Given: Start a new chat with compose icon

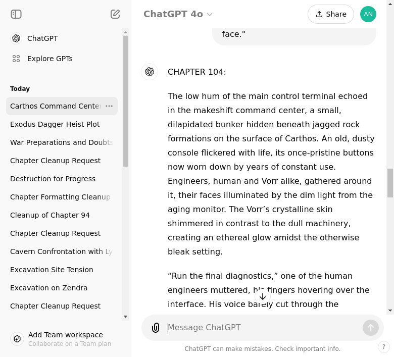Looking at the screenshot, I should point(115,14).
